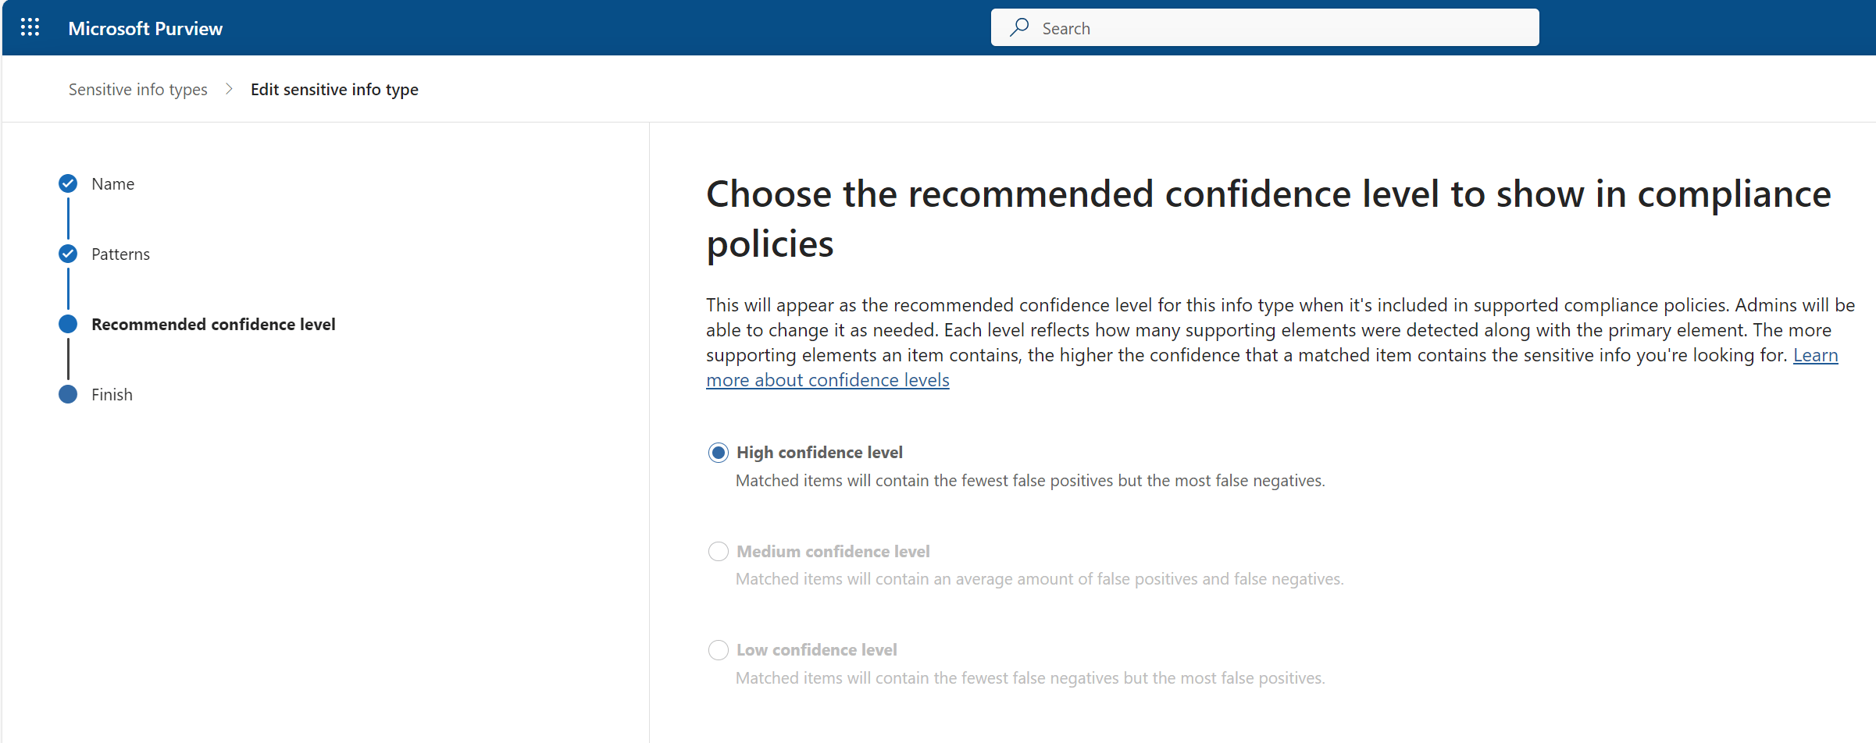Click into the Search input field
This screenshot has height=743, width=1876.
click(1281, 28)
